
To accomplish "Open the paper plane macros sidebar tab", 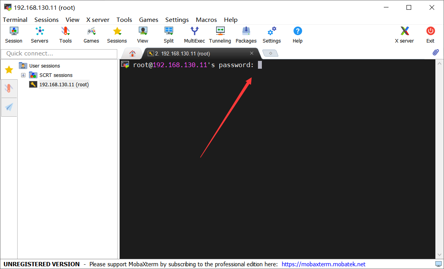I will pos(9,107).
